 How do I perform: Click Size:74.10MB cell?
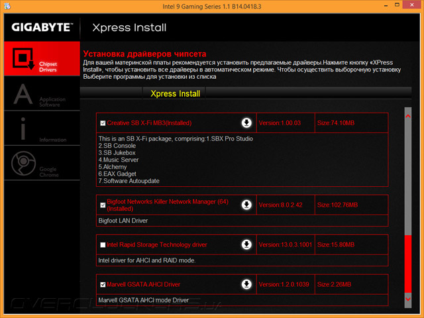coord(352,123)
